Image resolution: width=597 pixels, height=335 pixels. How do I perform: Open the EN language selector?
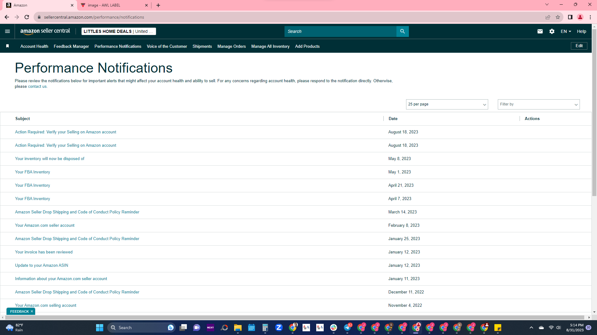coord(566,31)
